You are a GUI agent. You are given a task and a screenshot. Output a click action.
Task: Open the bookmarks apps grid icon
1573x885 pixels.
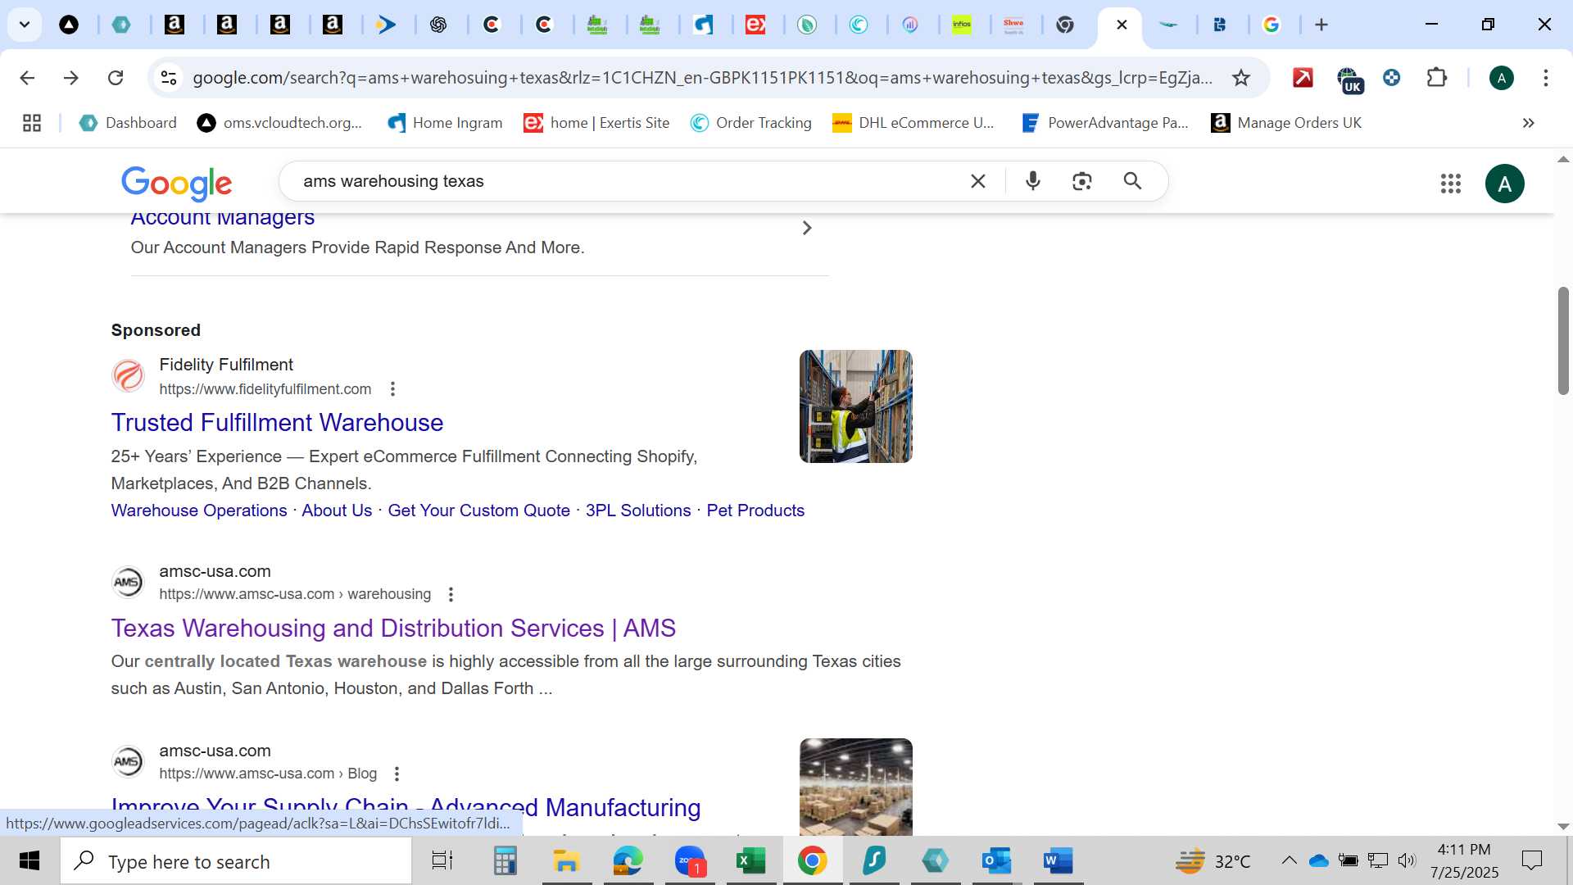tap(32, 123)
